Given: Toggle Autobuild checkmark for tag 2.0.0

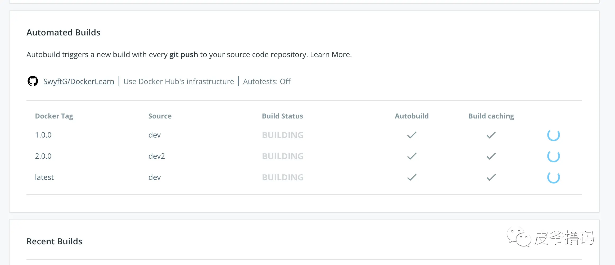Looking at the screenshot, I should click(x=412, y=156).
